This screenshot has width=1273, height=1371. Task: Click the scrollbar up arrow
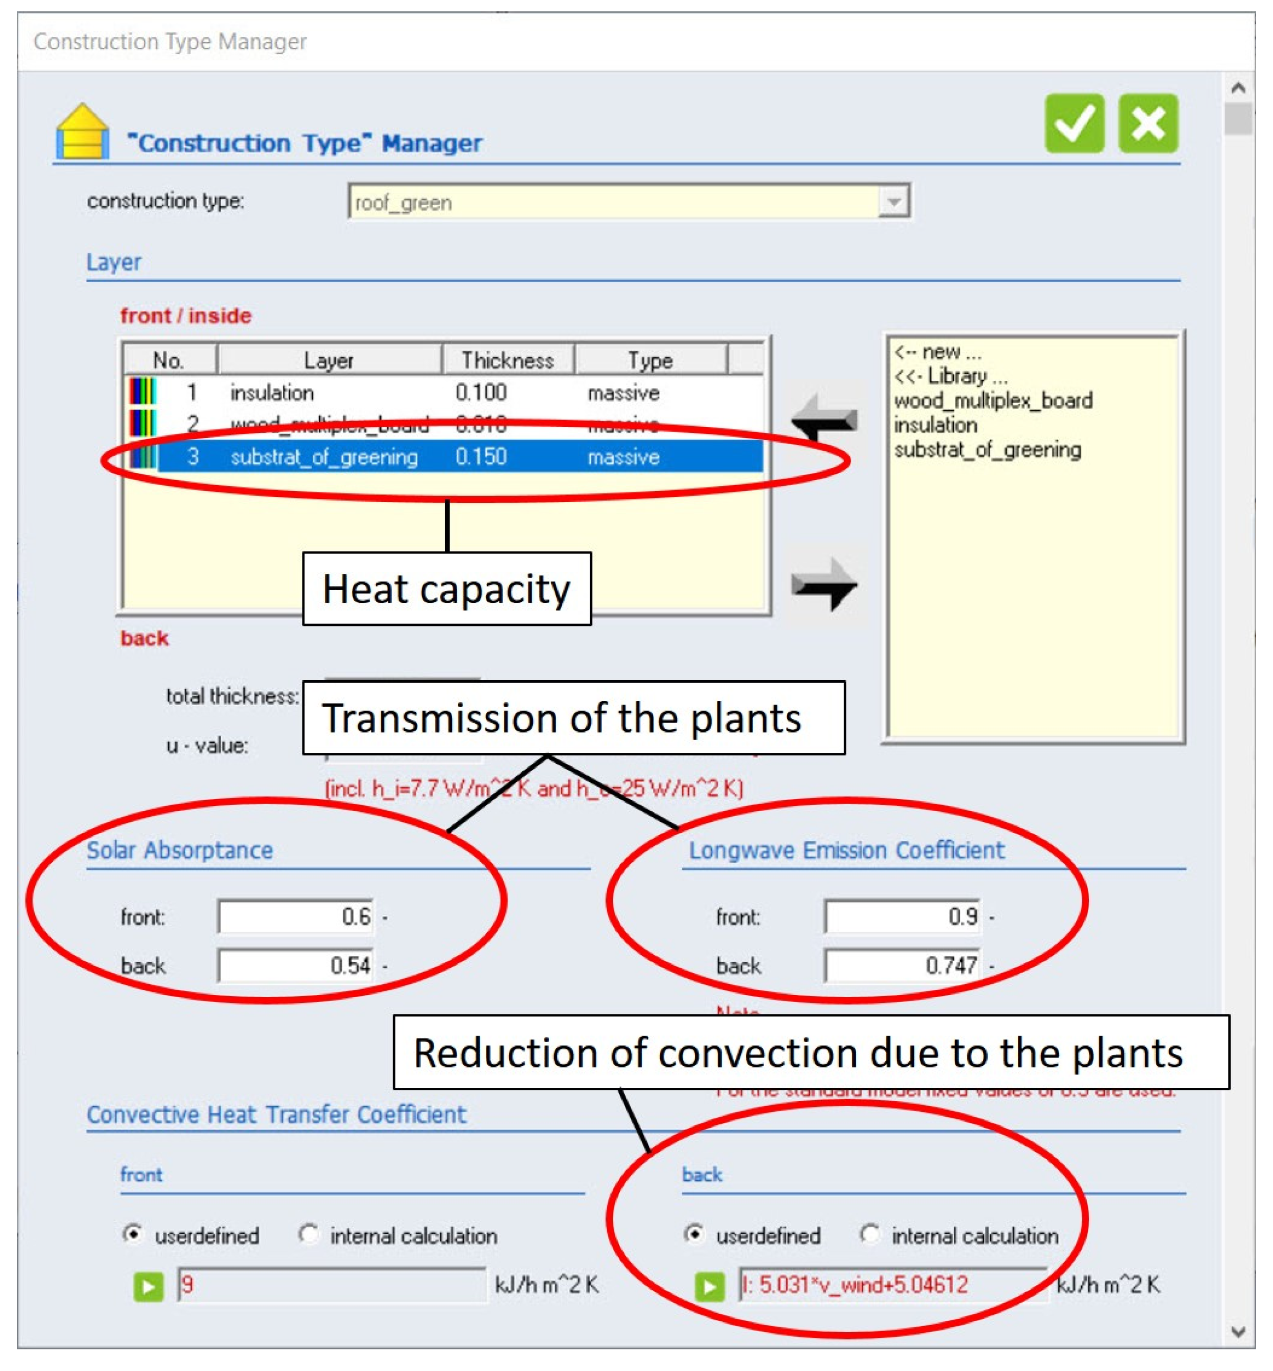(x=1238, y=88)
